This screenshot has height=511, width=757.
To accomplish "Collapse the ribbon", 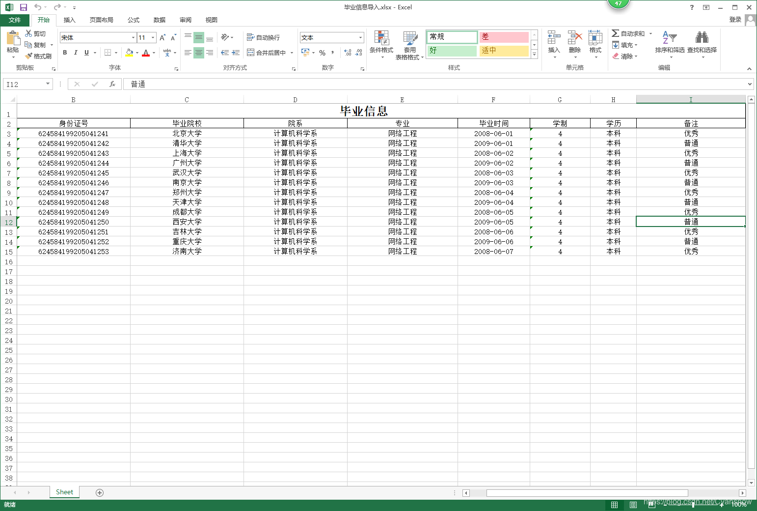I will coord(749,69).
